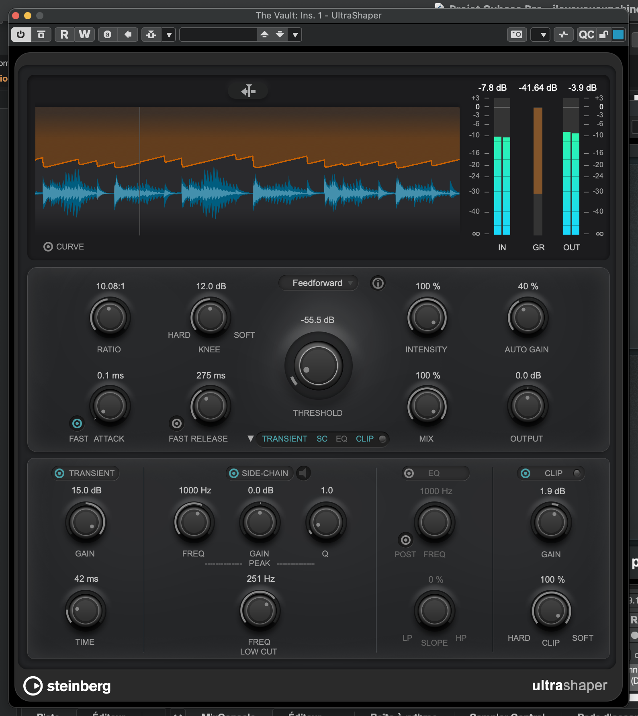Click the RATIO knob
Screen dimensions: 638x716
[x=110, y=317]
